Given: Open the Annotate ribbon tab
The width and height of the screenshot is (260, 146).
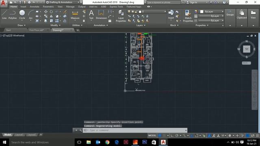Looking at the screenshot, I should coord(35,6).
